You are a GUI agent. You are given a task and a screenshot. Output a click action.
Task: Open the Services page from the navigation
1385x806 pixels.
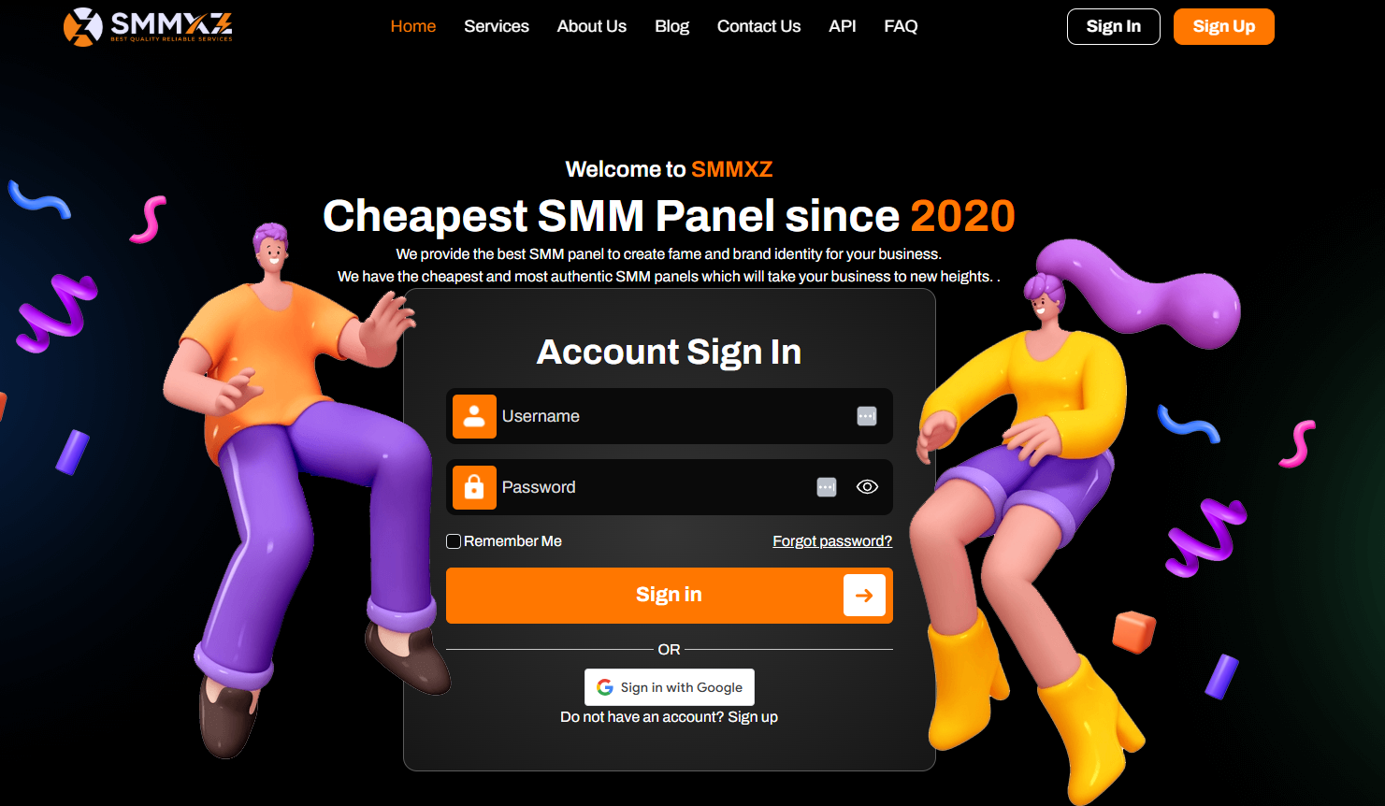tap(497, 26)
